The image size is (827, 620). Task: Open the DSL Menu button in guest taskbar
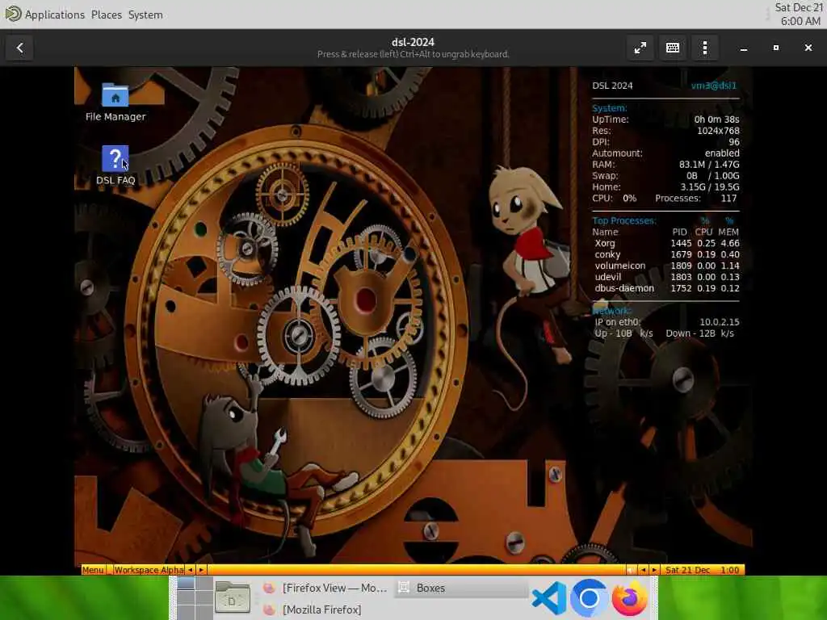coord(93,570)
